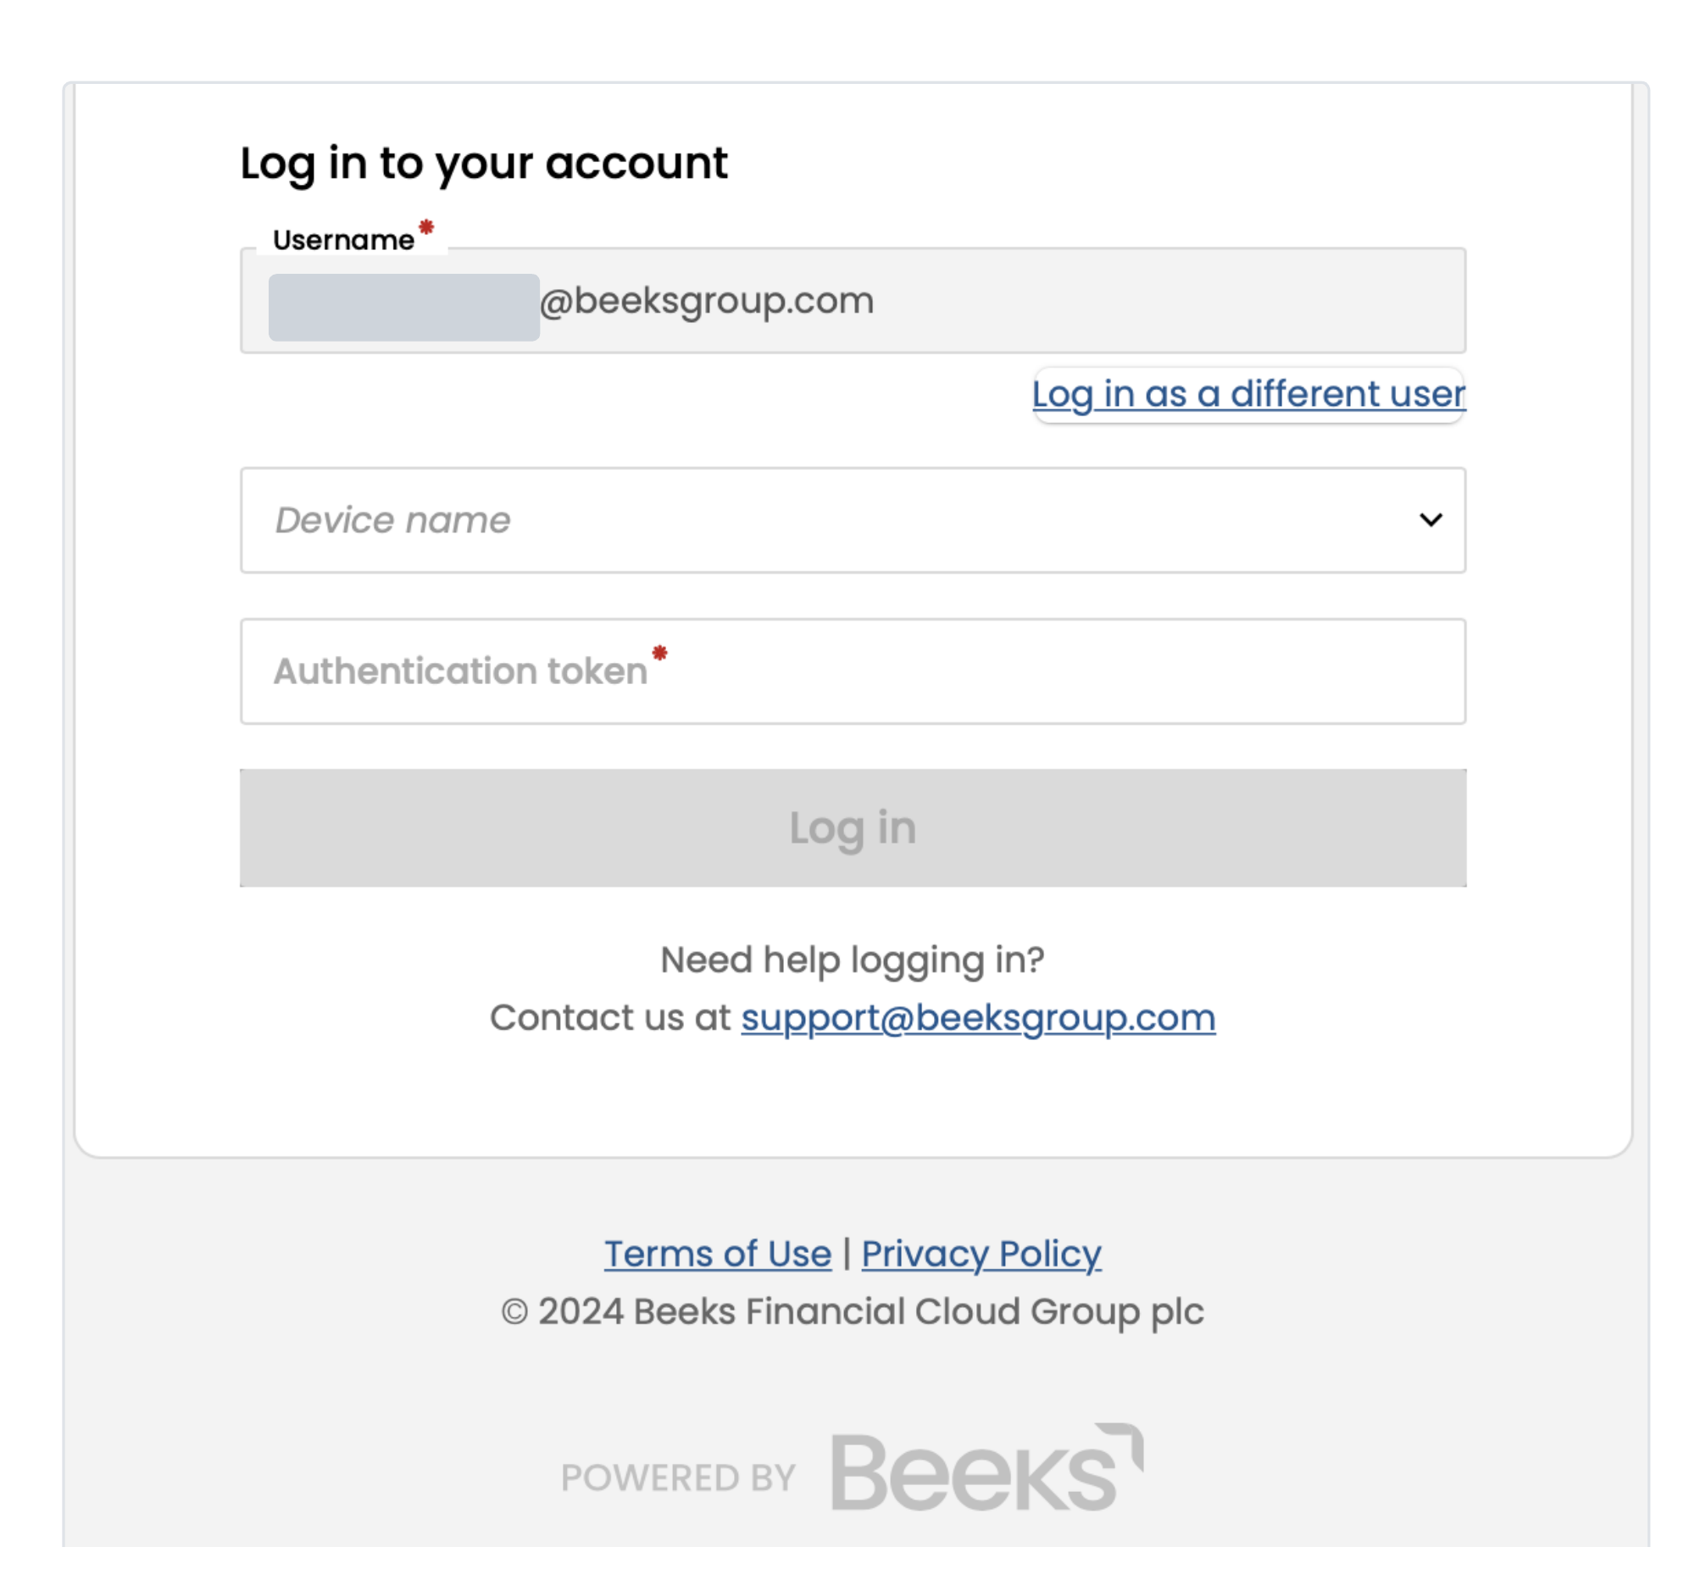The image size is (1695, 1586).
Task: Click the chevron arrow in Device name
Action: click(x=1431, y=520)
